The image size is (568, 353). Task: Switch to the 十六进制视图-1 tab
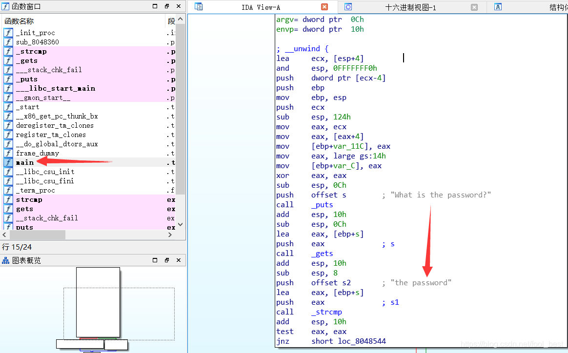tap(410, 7)
